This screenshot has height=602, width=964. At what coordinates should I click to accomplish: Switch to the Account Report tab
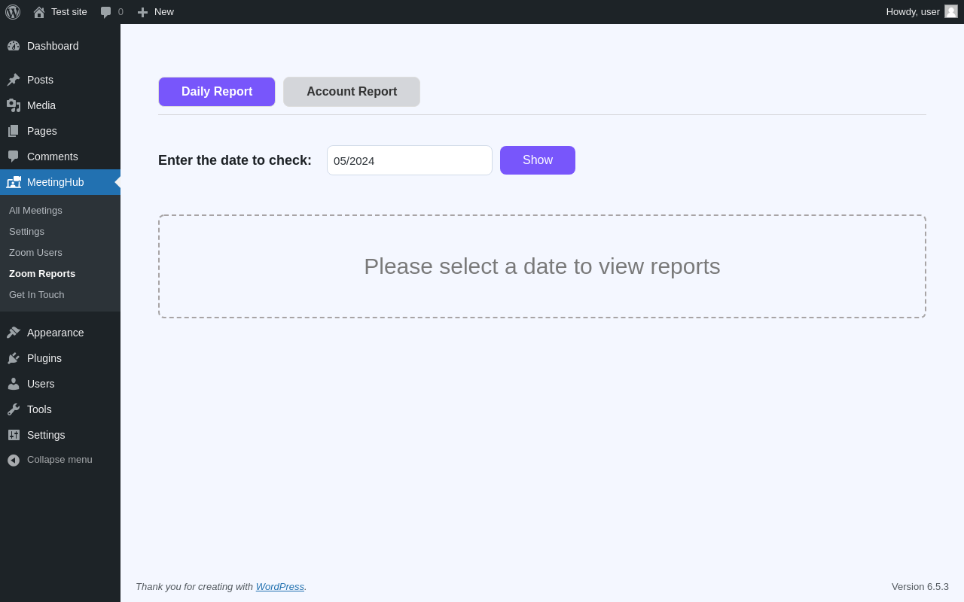pyautogui.click(x=352, y=92)
